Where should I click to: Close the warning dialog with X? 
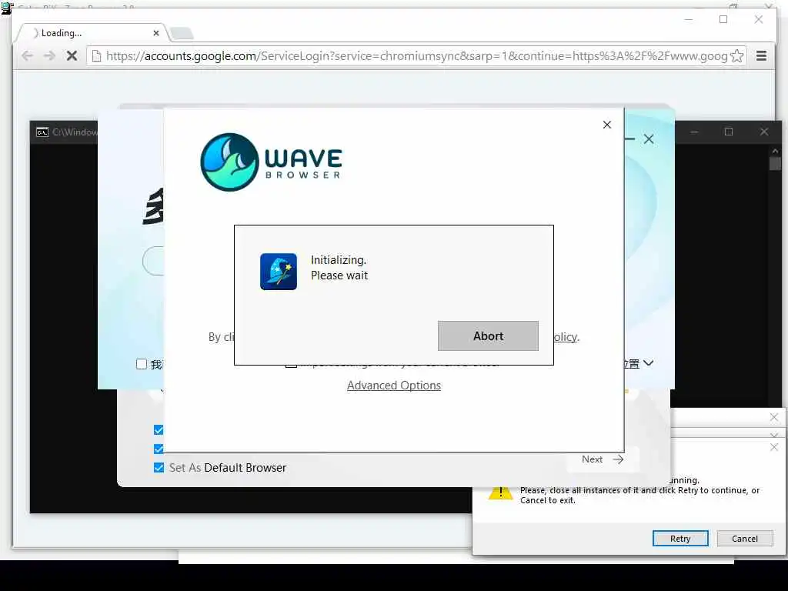pos(774,447)
